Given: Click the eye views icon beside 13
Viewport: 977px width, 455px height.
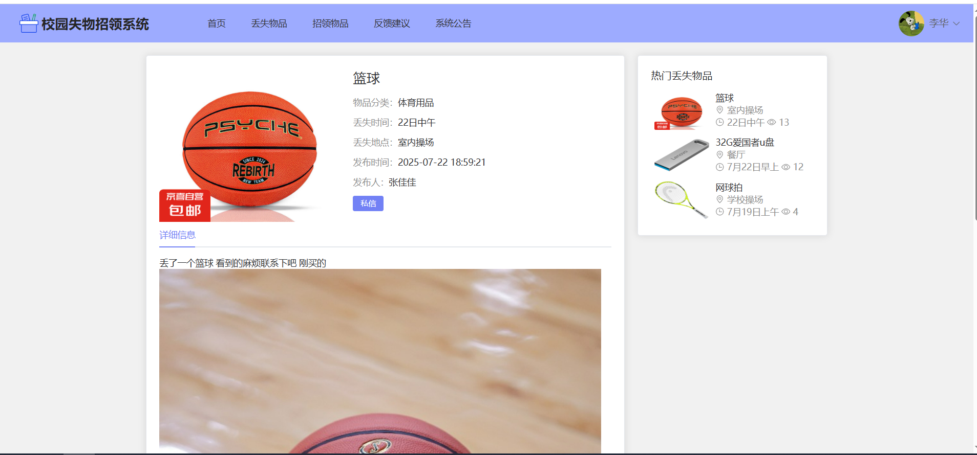Looking at the screenshot, I should (772, 123).
